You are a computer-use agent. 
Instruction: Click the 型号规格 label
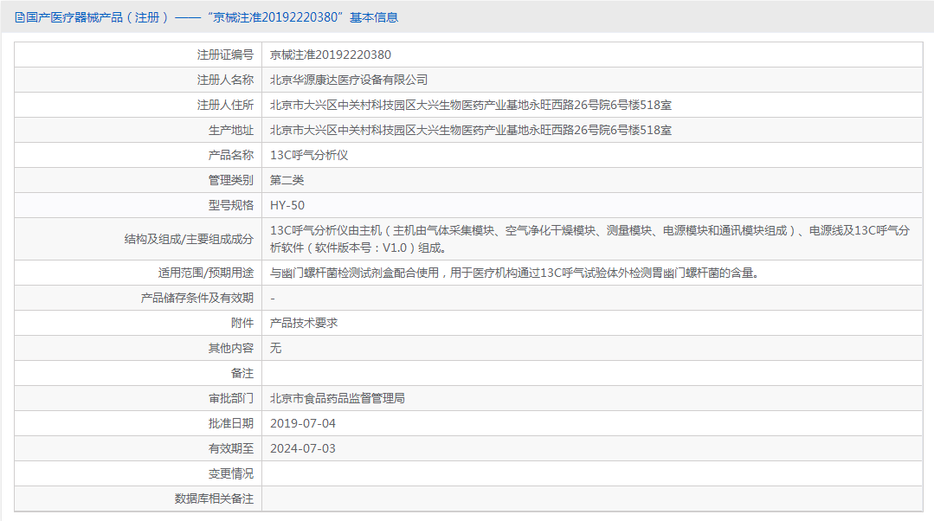pos(231,205)
